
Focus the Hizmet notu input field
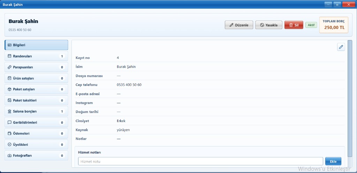pos(200,161)
